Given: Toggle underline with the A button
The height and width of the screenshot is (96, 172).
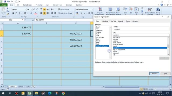Looking at the screenshot, I should point(19,13).
